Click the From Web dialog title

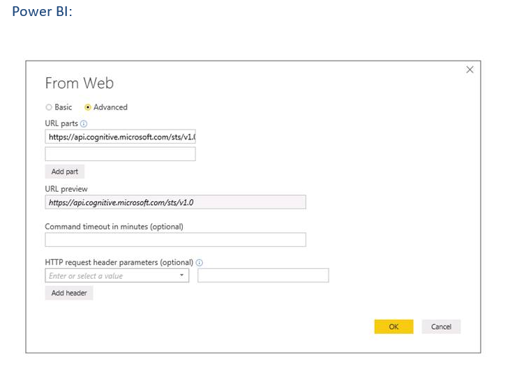point(79,83)
